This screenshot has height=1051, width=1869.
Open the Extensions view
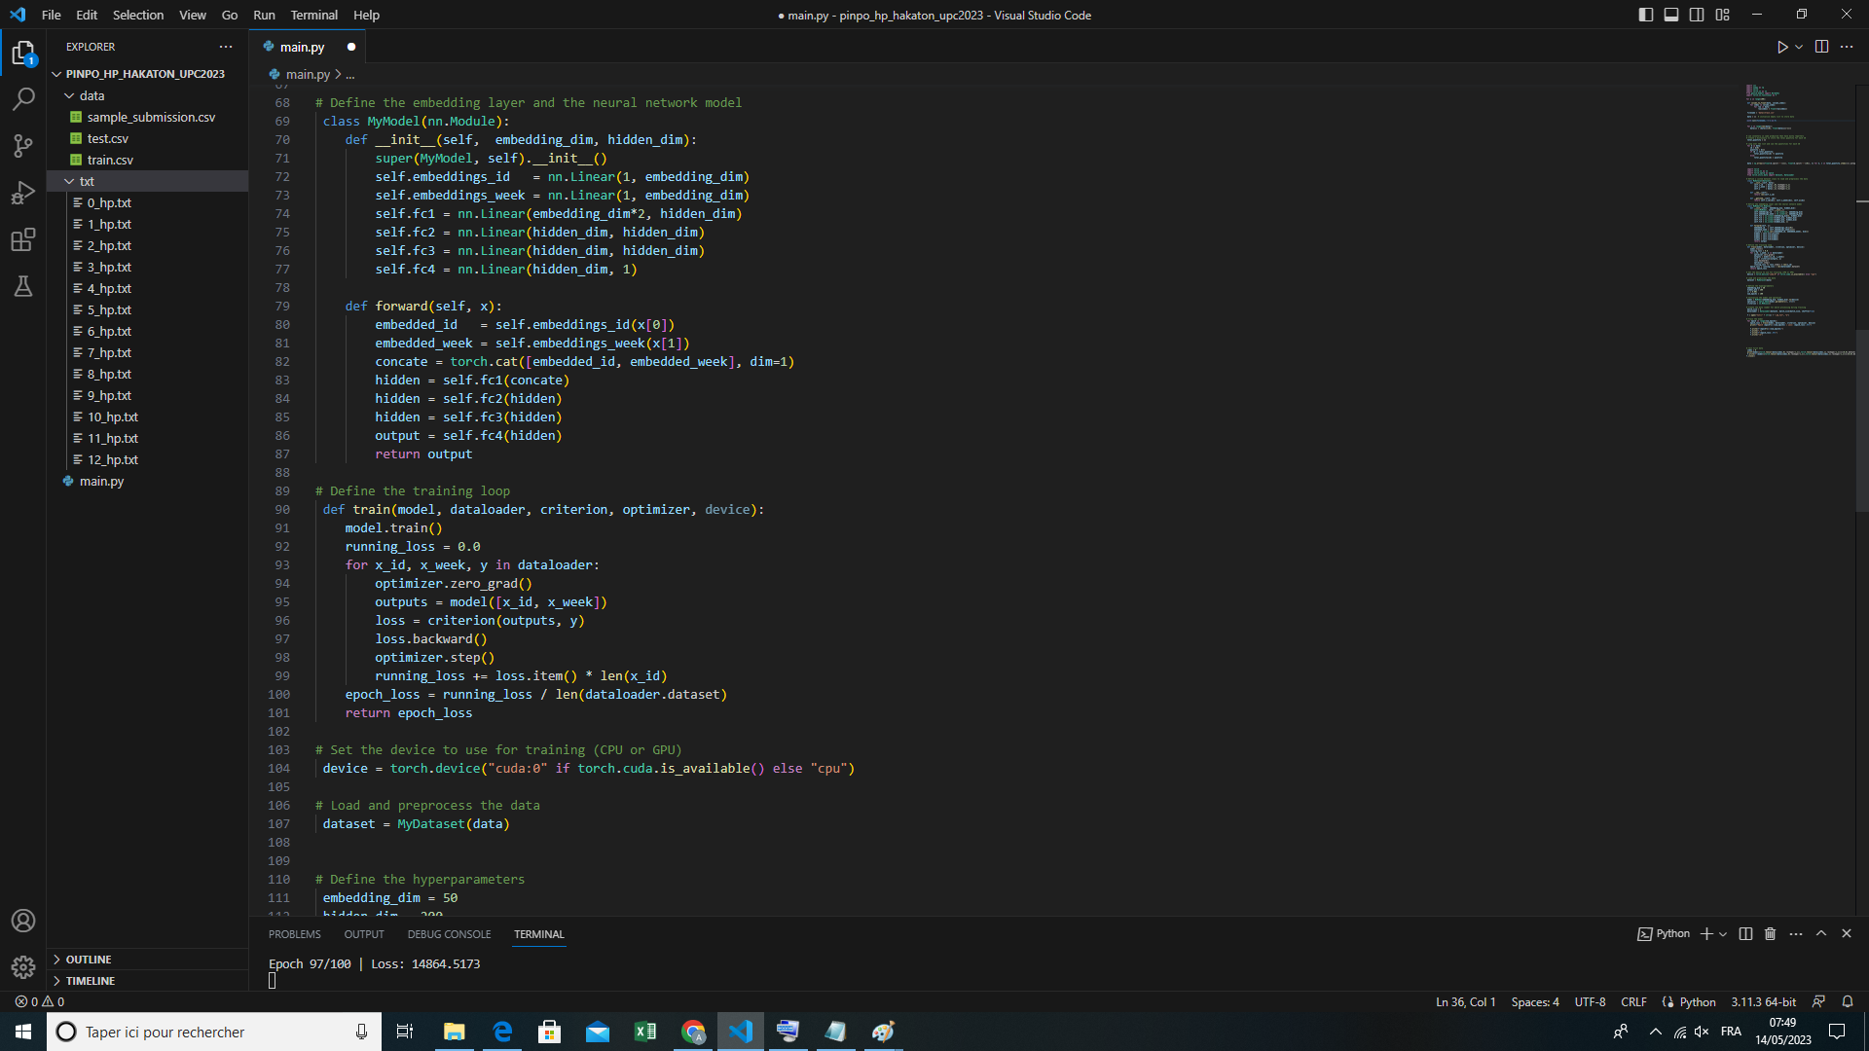pos(23,239)
